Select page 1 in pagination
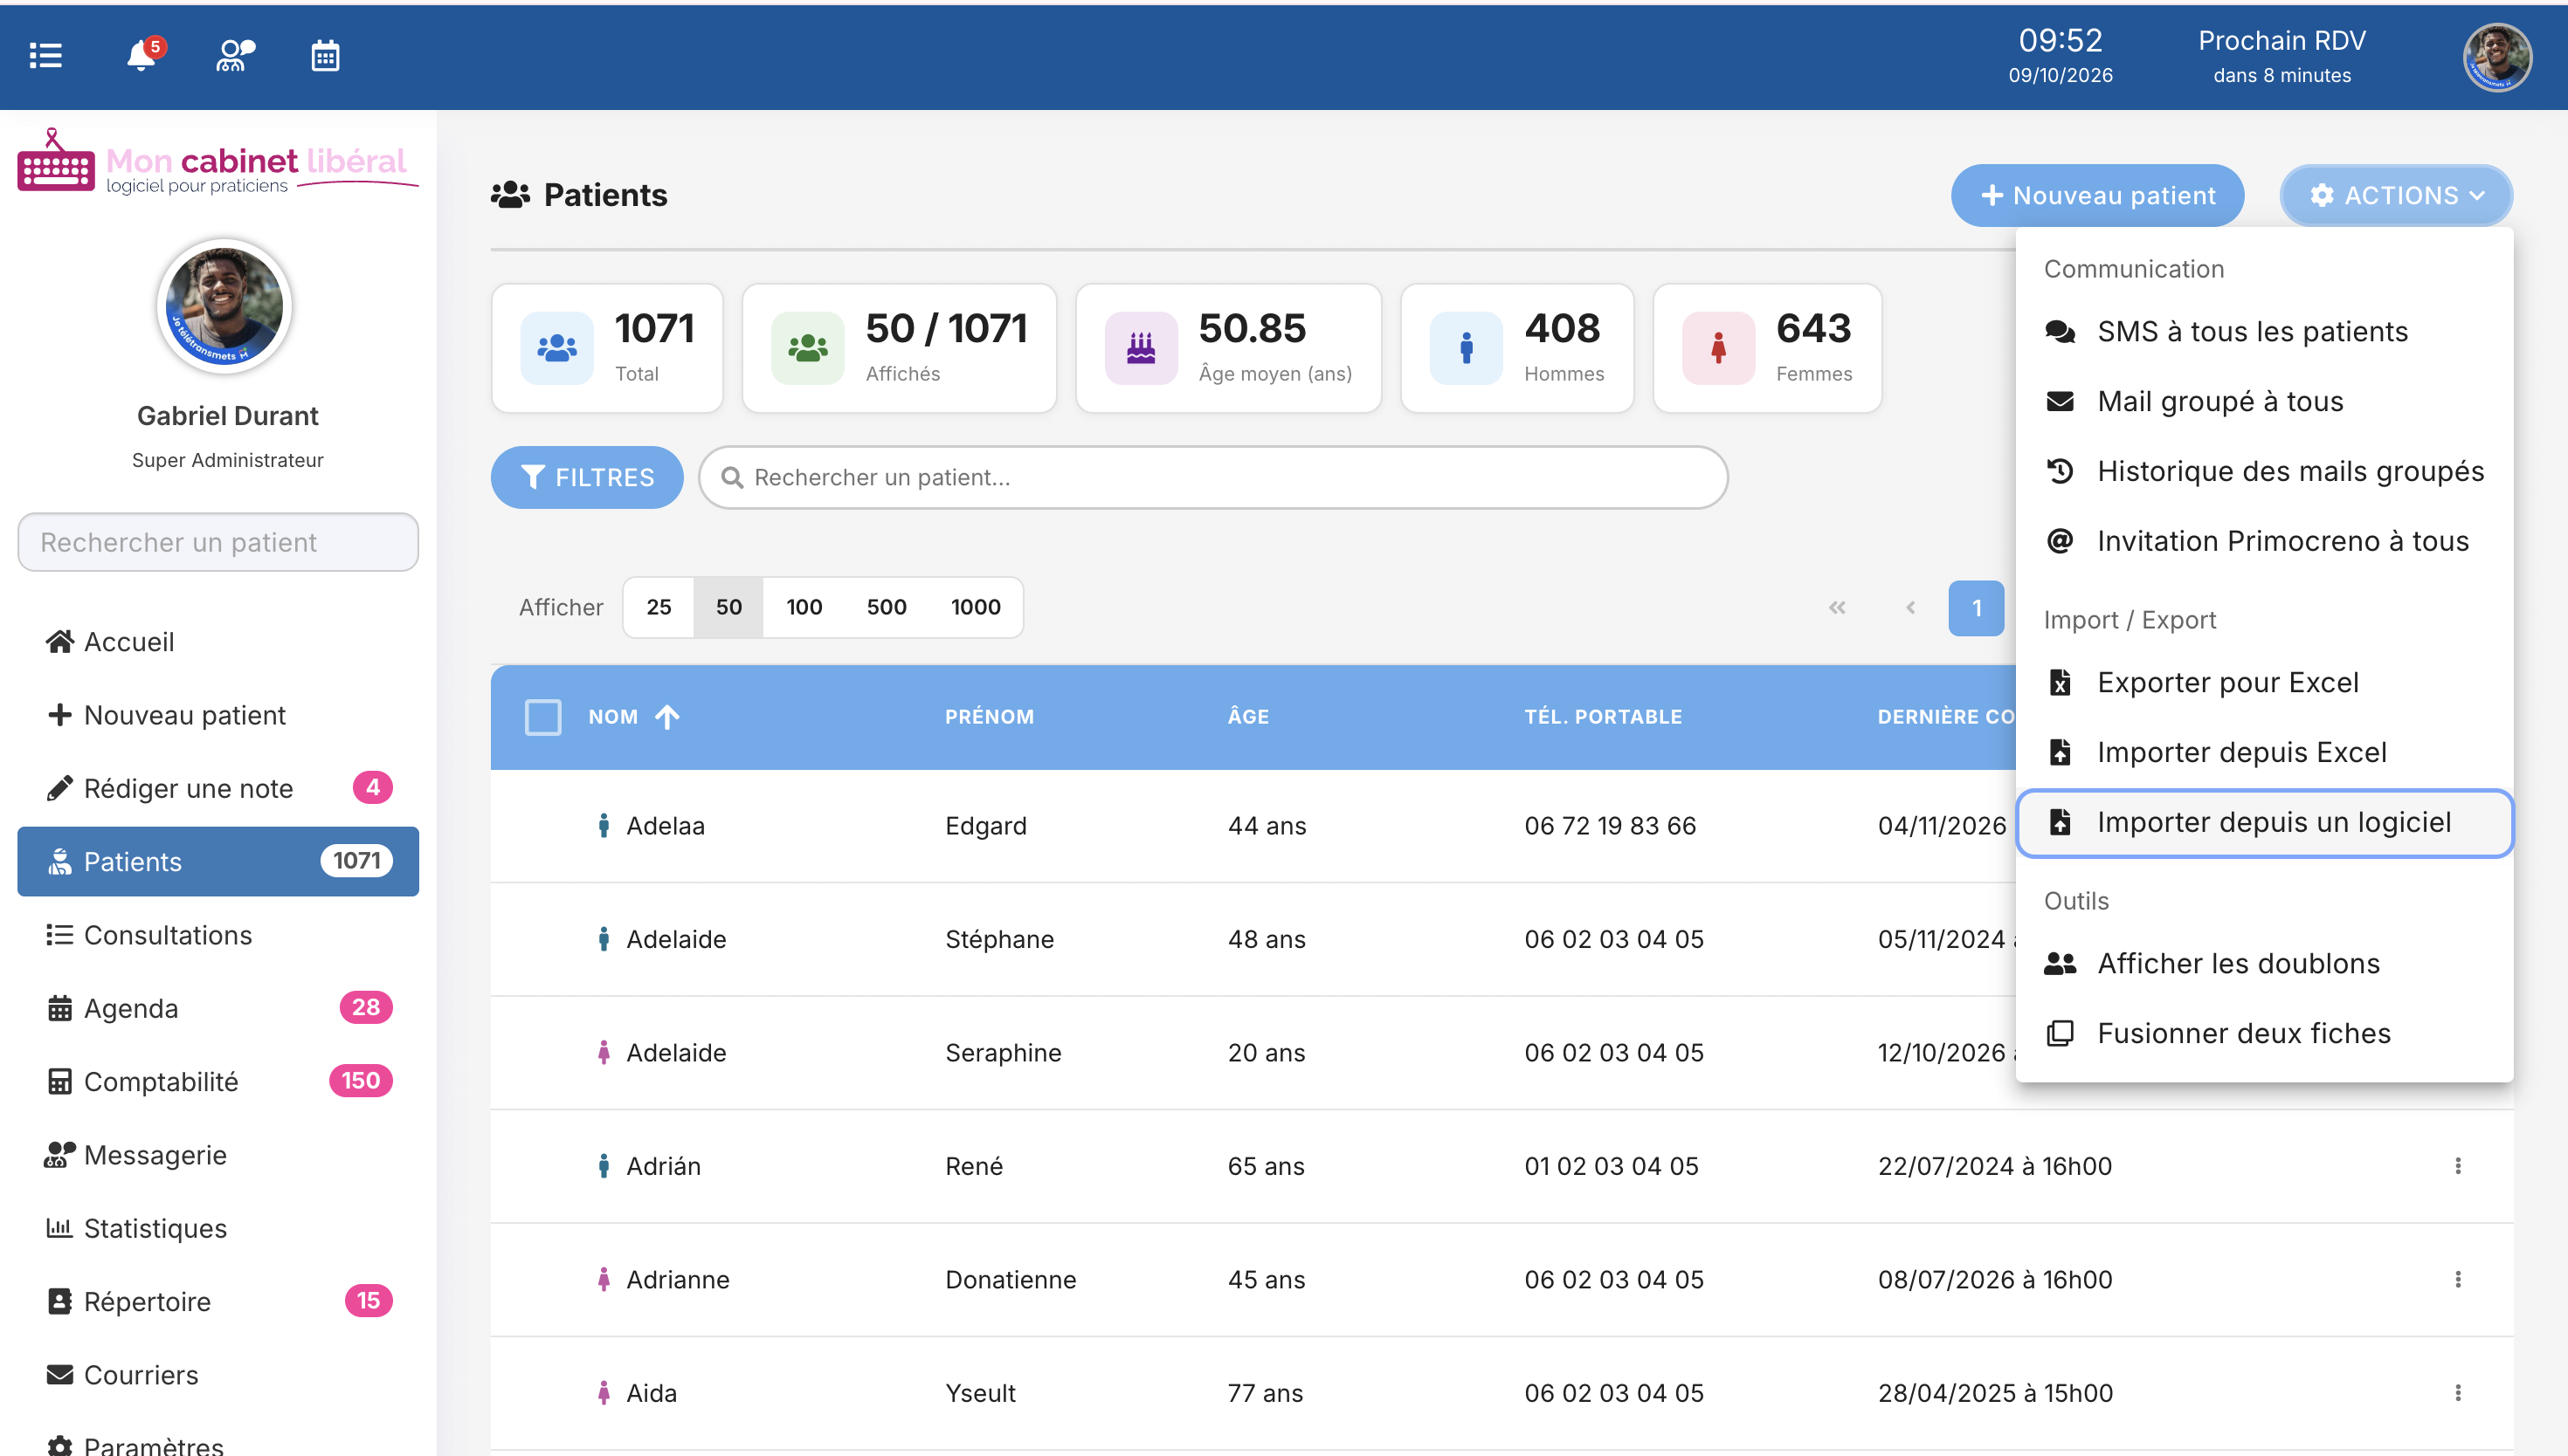The width and height of the screenshot is (2568, 1456). point(1976,607)
